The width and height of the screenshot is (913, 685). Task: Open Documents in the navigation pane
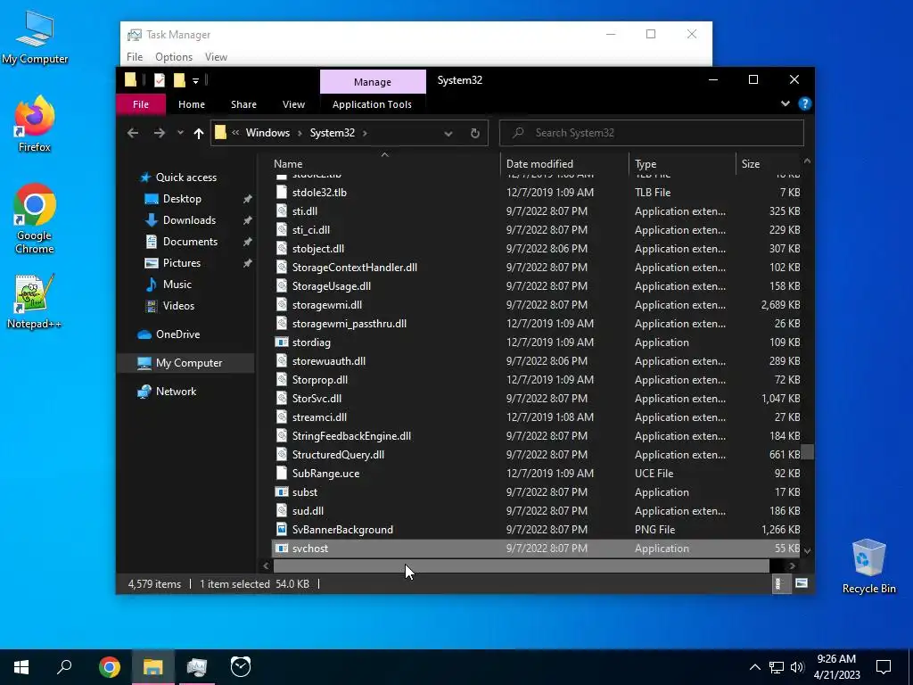[x=191, y=242]
